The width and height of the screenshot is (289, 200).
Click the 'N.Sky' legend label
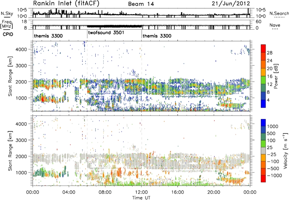[x=7, y=14]
